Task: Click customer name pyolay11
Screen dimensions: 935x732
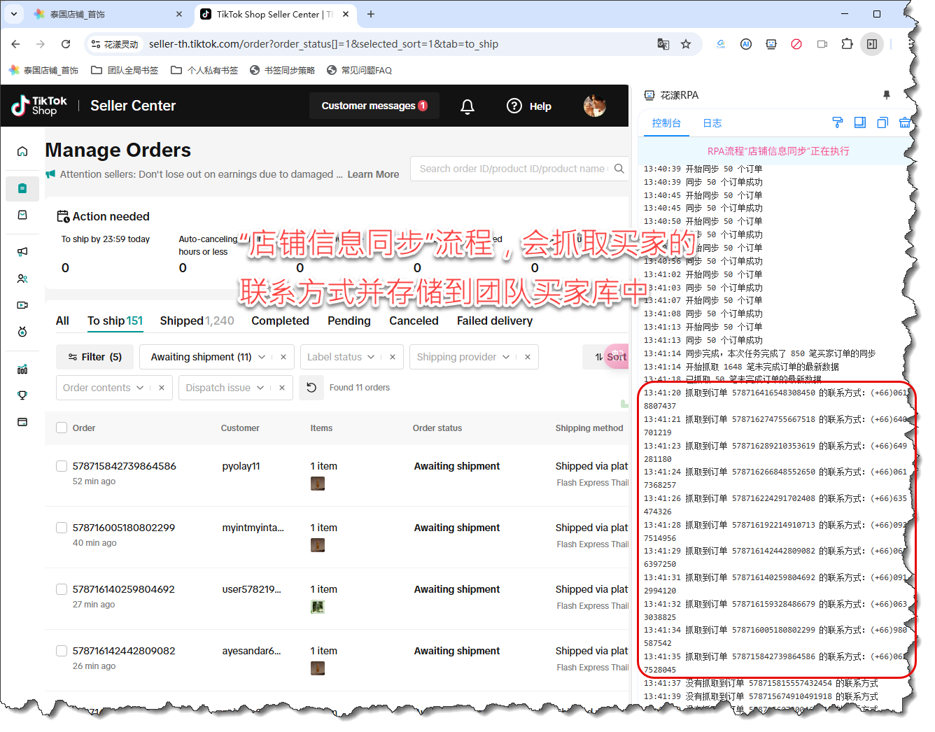Action: [x=241, y=466]
